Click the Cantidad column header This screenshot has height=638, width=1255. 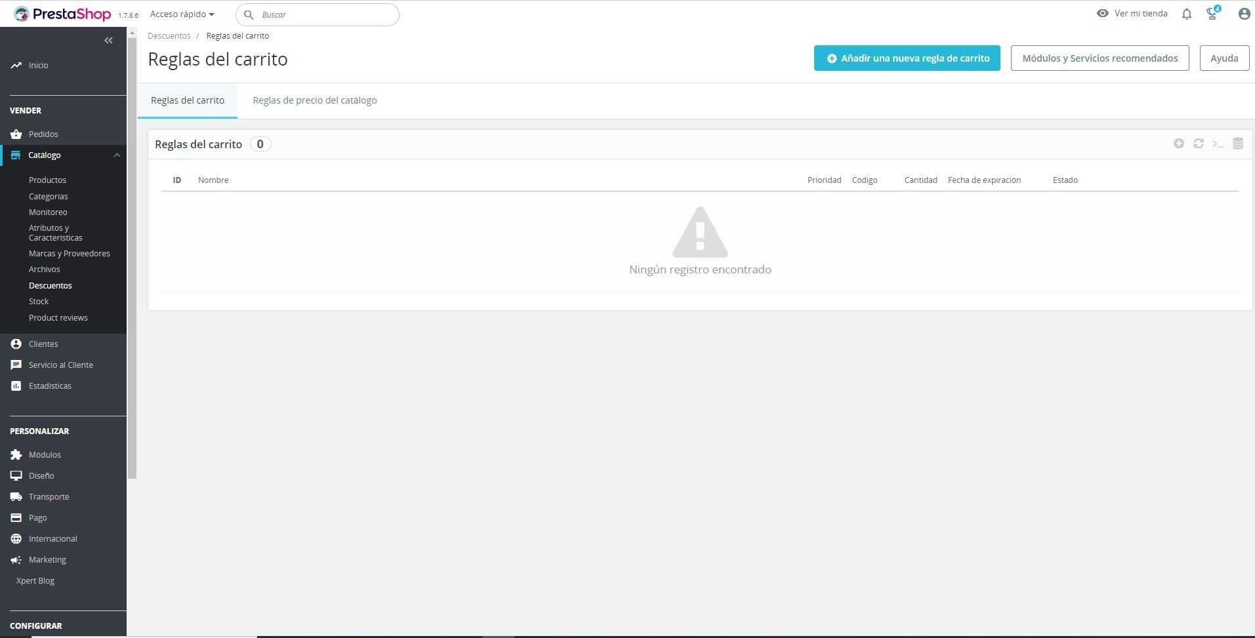tap(921, 180)
